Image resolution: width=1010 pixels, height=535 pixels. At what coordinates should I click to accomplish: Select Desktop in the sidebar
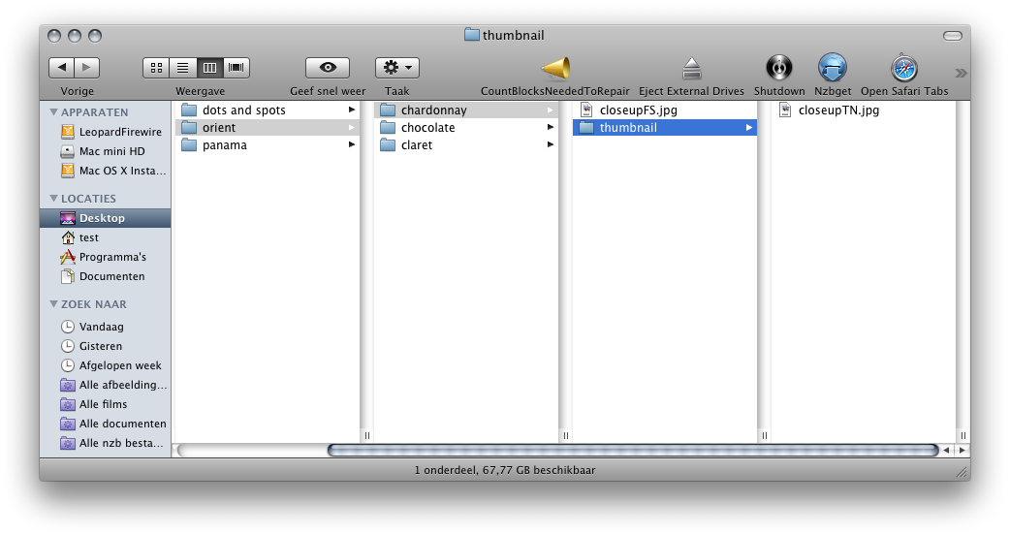pos(106,218)
